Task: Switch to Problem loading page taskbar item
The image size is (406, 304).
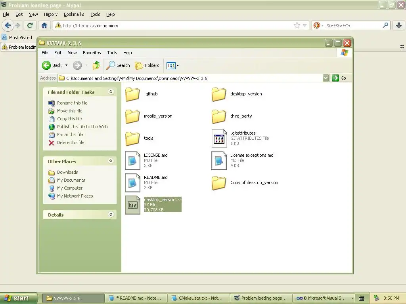Action: pyautogui.click(x=261, y=298)
